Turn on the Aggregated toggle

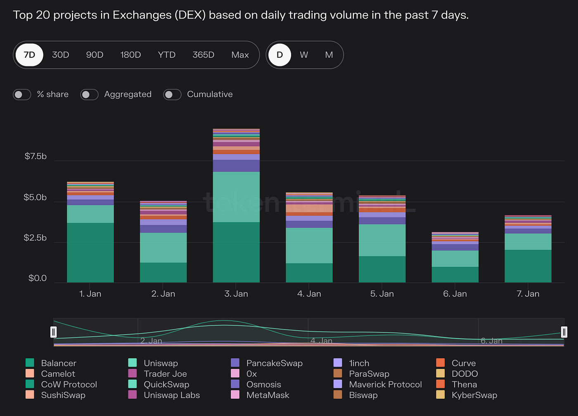tap(89, 95)
